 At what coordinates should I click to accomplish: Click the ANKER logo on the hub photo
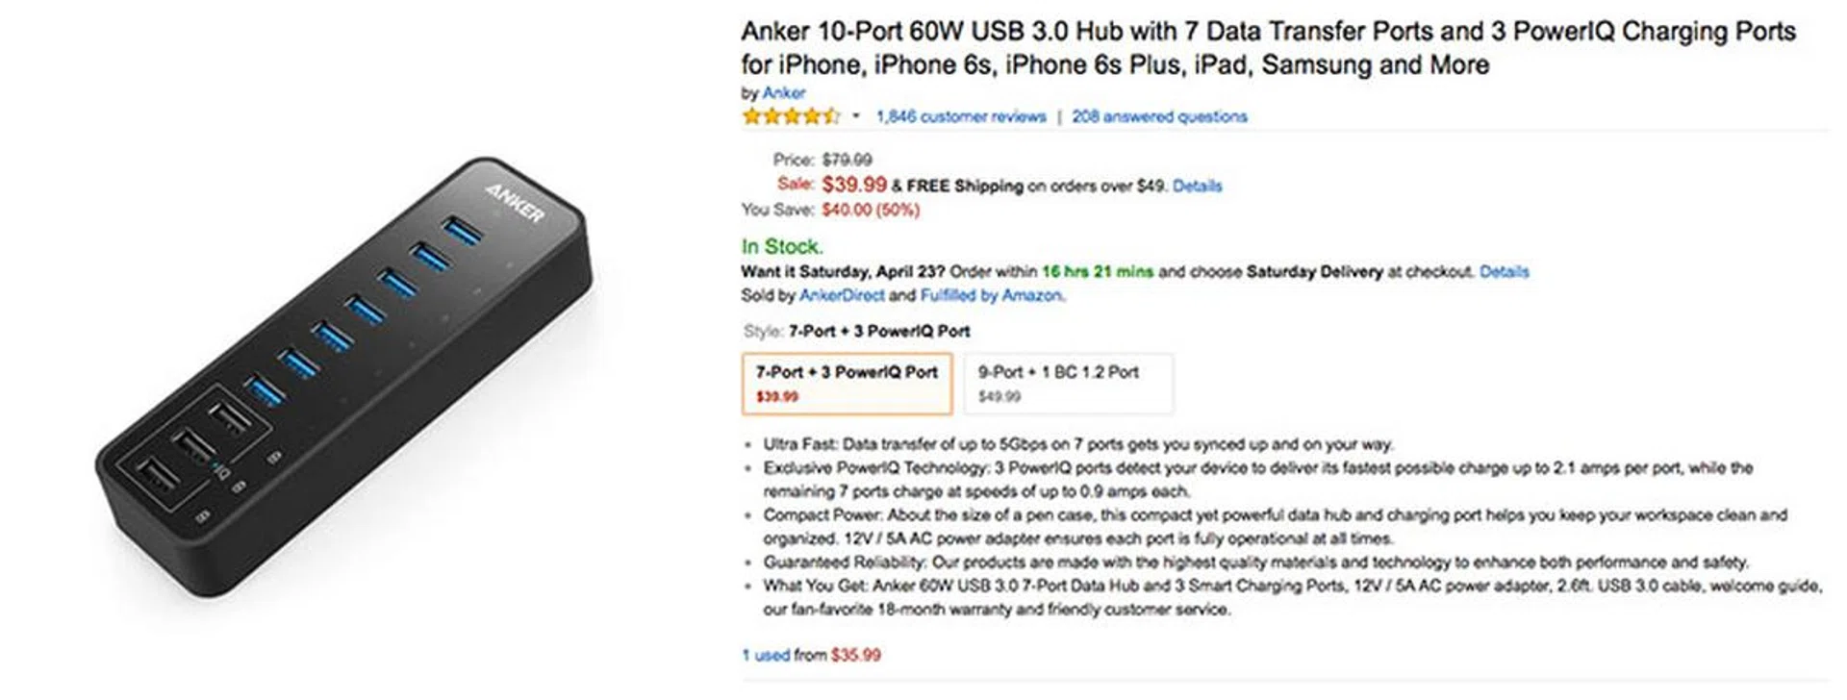coord(515,203)
